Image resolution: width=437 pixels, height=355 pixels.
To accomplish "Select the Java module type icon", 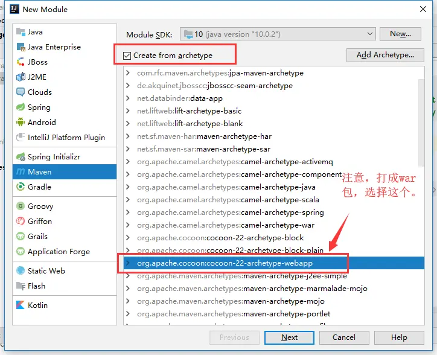I will pos(21,32).
